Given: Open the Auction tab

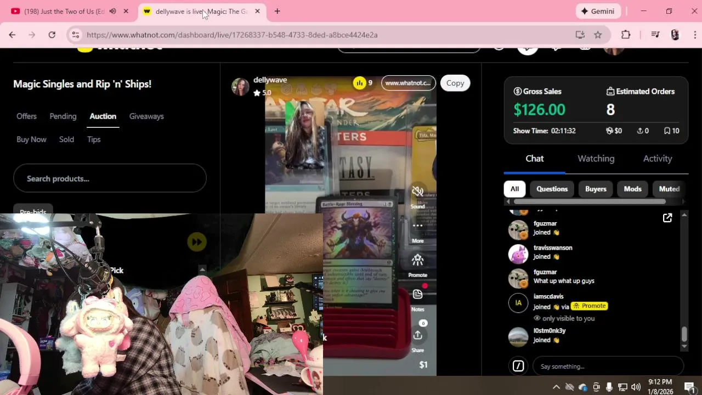Looking at the screenshot, I should coord(103,116).
